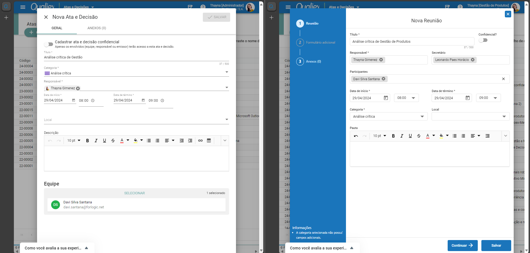Toggle confidential ata e decisão switch
The height and width of the screenshot is (253, 530).
point(49,44)
